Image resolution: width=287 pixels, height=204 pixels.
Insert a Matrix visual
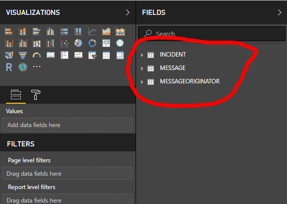pos(120,55)
